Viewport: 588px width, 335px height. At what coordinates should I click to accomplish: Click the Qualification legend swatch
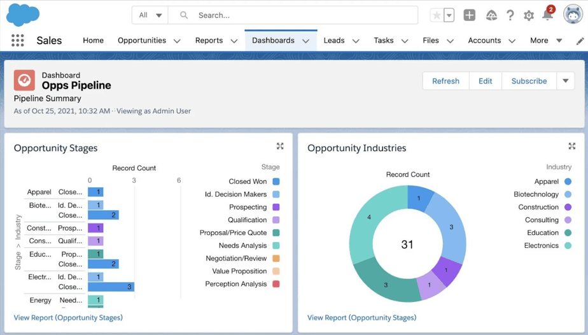276,220
